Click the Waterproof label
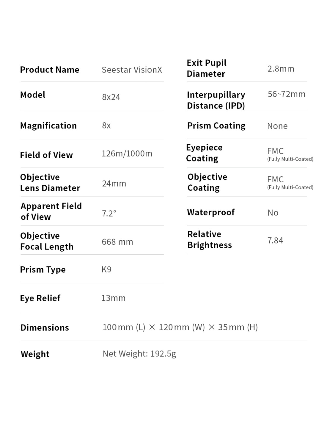Image resolution: width=327 pixels, height=423 pixels. [x=211, y=212]
